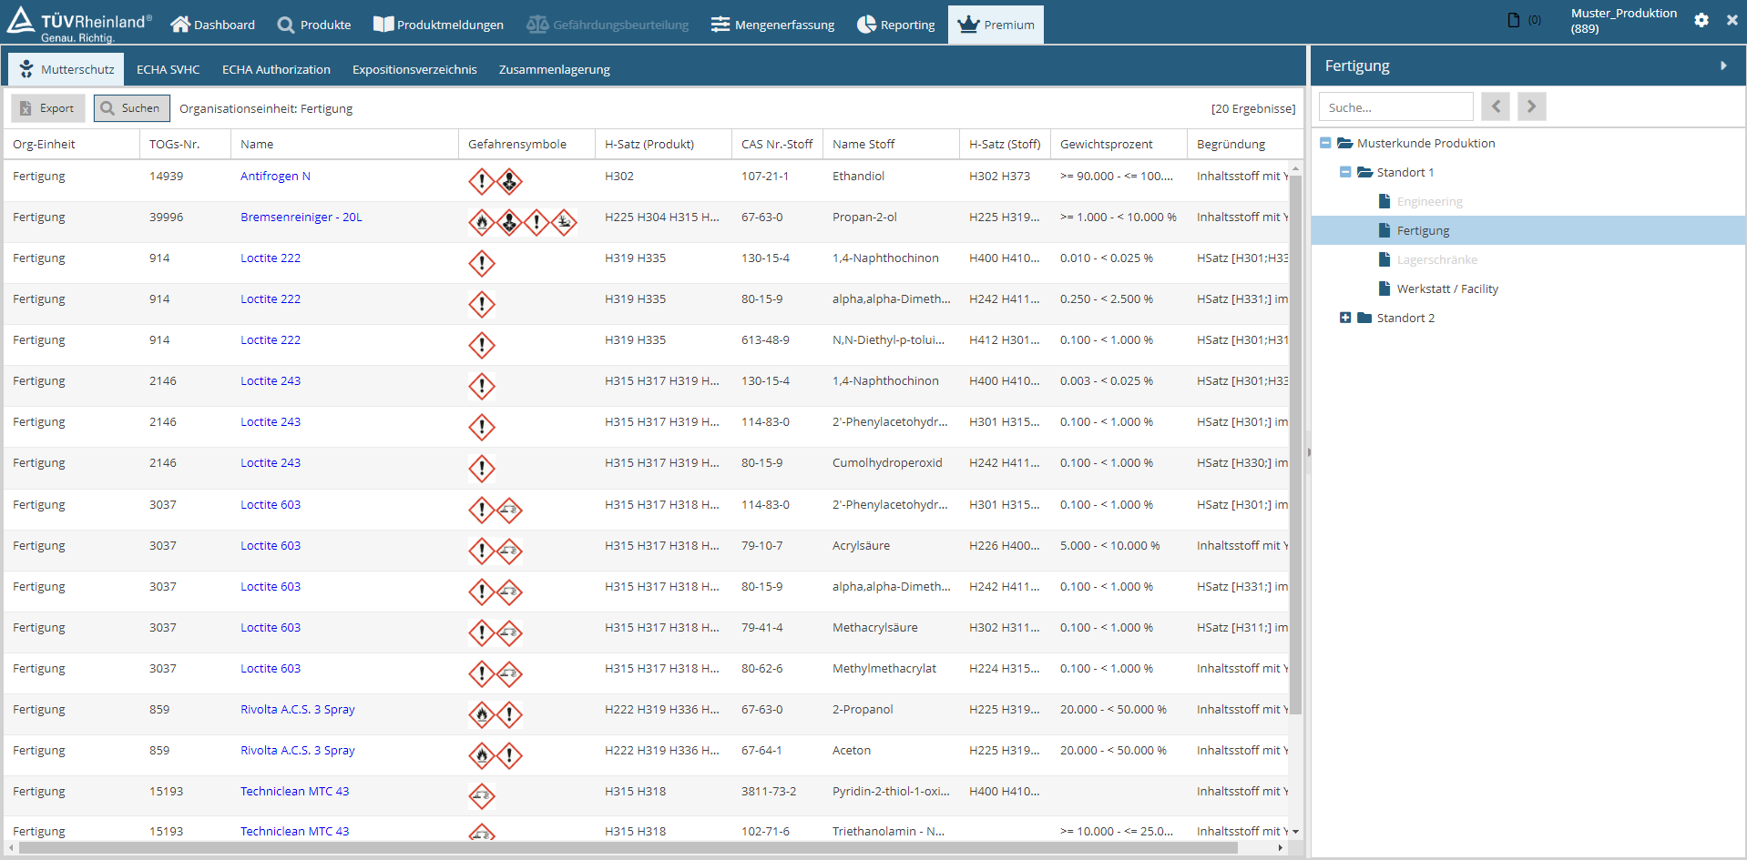This screenshot has width=1747, height=860.
Task: Click the document notifications icon
Action: click(x=1514, y=20)
